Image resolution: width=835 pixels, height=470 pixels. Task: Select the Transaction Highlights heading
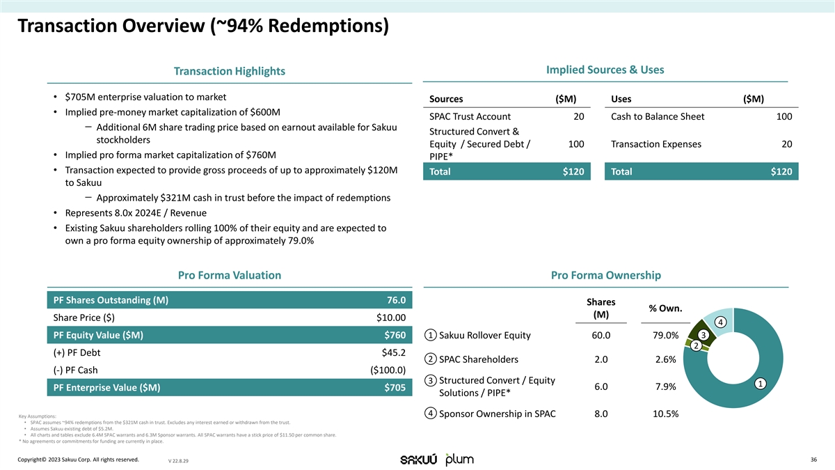pos(229,71)
